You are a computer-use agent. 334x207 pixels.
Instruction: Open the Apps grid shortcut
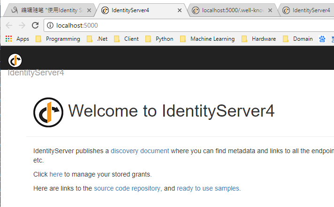(x=17, y=39)
